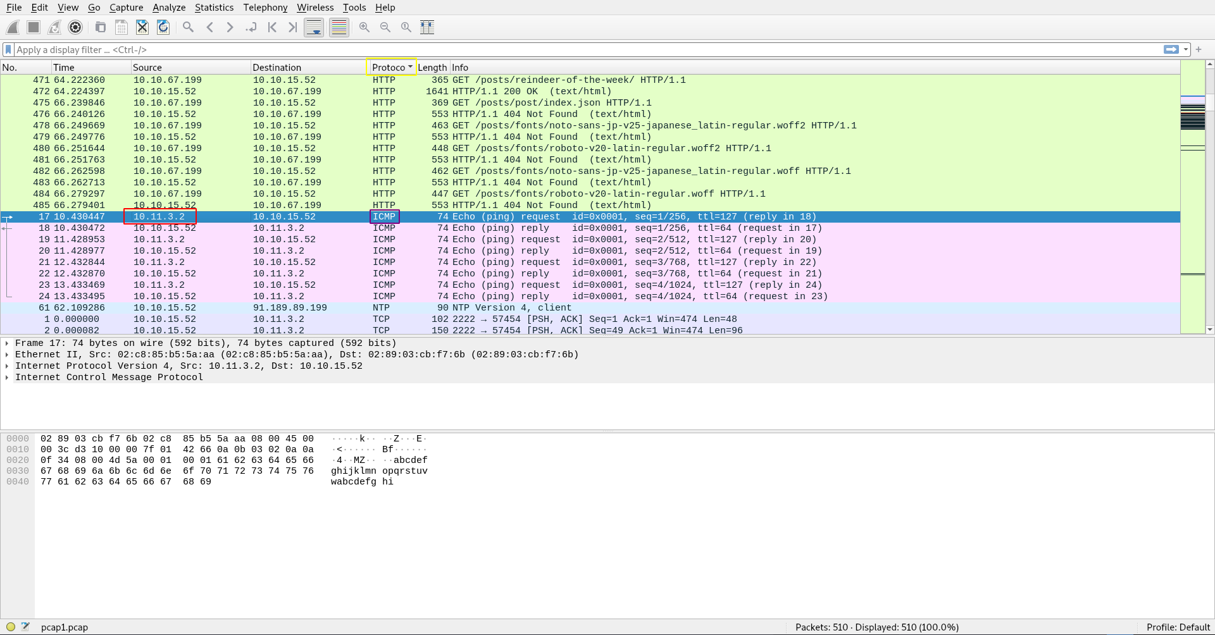Jump to the first packet

pos(272,27)
